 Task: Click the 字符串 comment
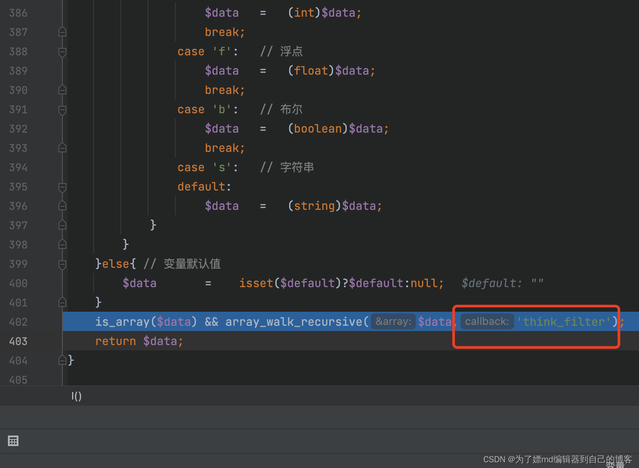point(297,167)
